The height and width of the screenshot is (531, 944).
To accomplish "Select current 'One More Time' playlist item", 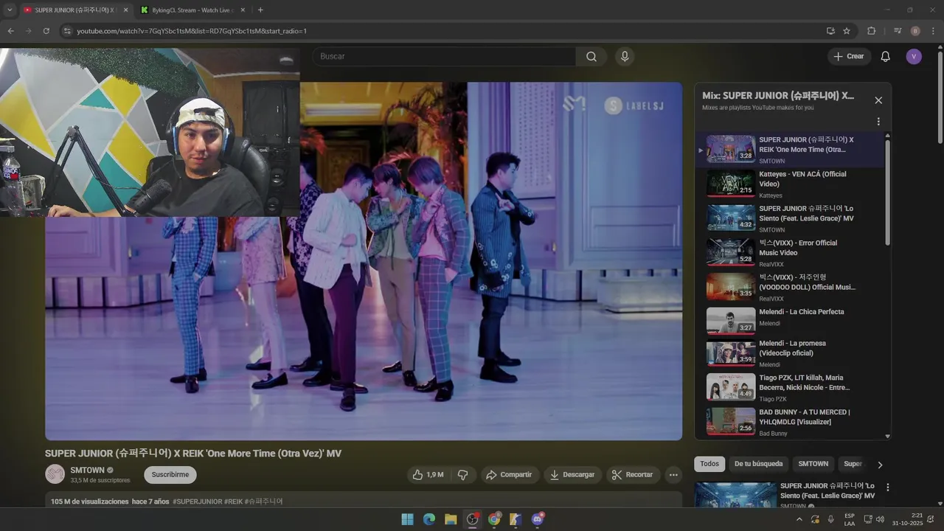I will point(789,150).
